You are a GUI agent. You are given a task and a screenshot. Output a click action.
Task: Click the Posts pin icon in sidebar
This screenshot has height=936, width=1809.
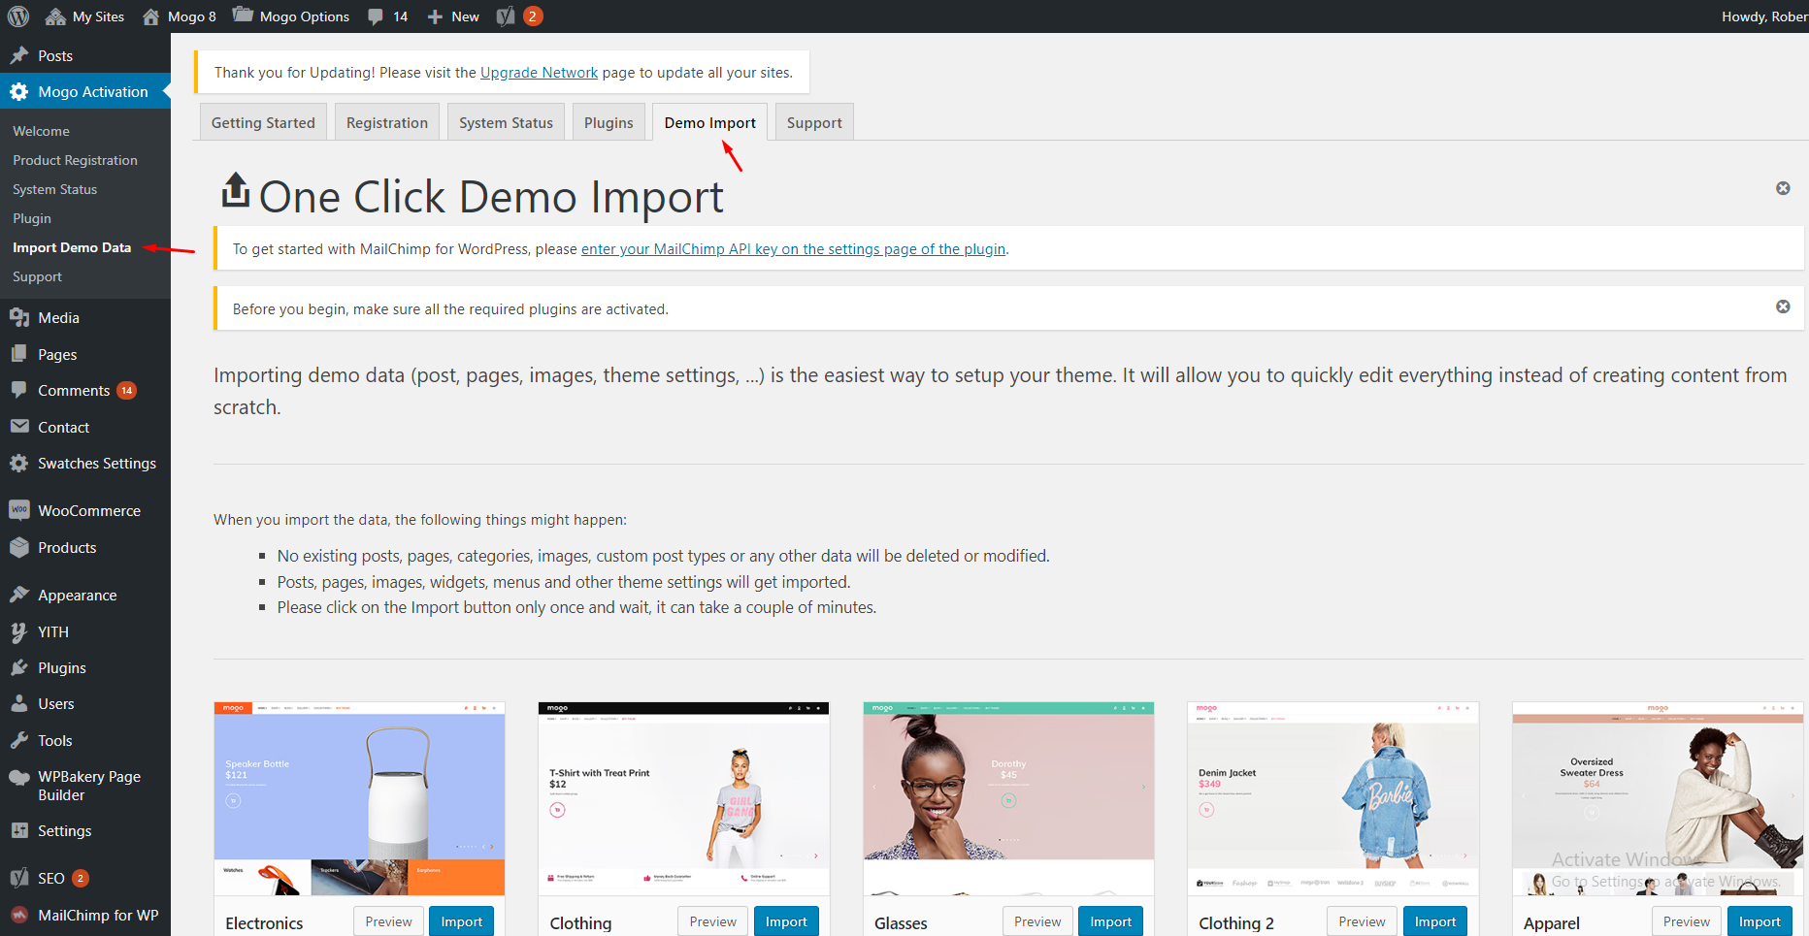point(19,55)
